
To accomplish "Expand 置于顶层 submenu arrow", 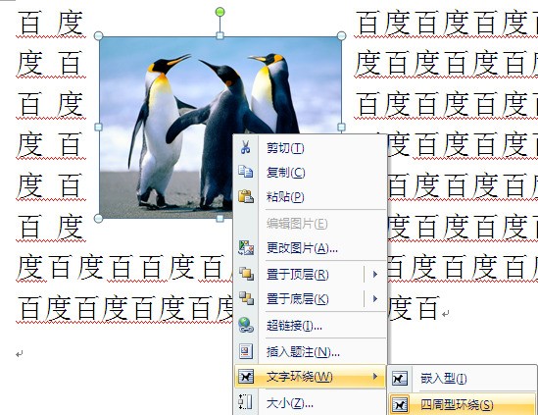I will [375, 274].
